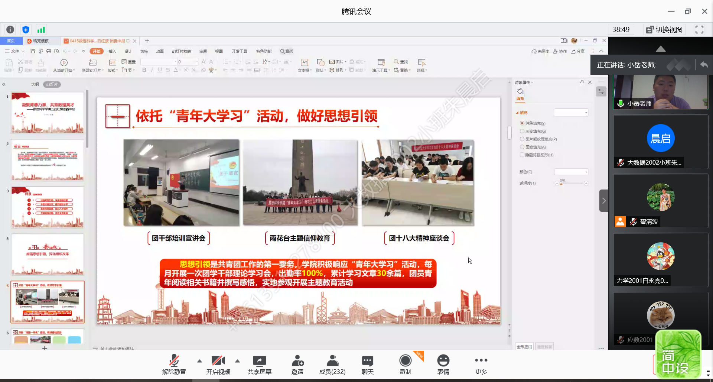This screenshot has height=382, width=713.
Task: Adjust the transparency slider
Action: (x=571, y=183)
